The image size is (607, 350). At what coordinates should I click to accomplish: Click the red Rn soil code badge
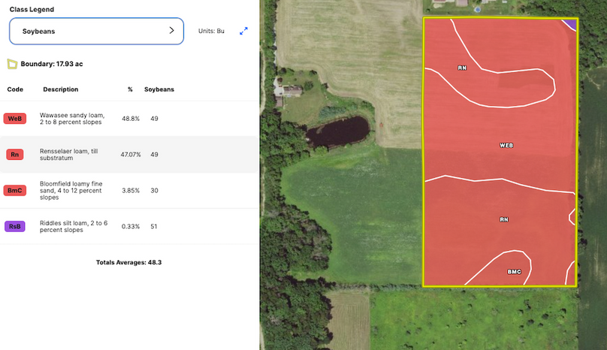coord(14,155)
